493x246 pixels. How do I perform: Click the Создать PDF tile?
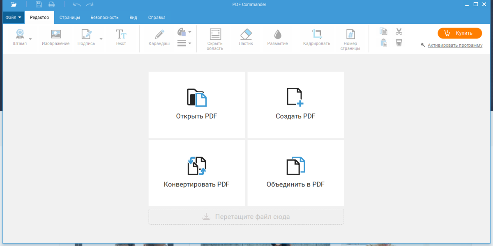(x=296, y=105)
